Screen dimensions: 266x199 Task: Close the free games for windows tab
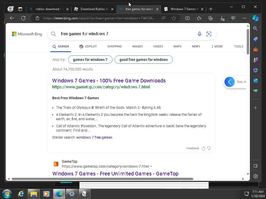point(157,9)
